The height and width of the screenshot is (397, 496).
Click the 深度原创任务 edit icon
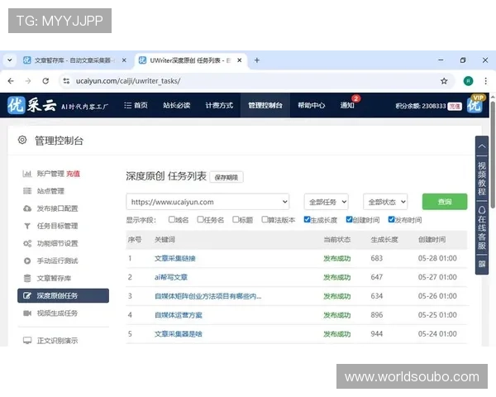(x=27, y=295)
